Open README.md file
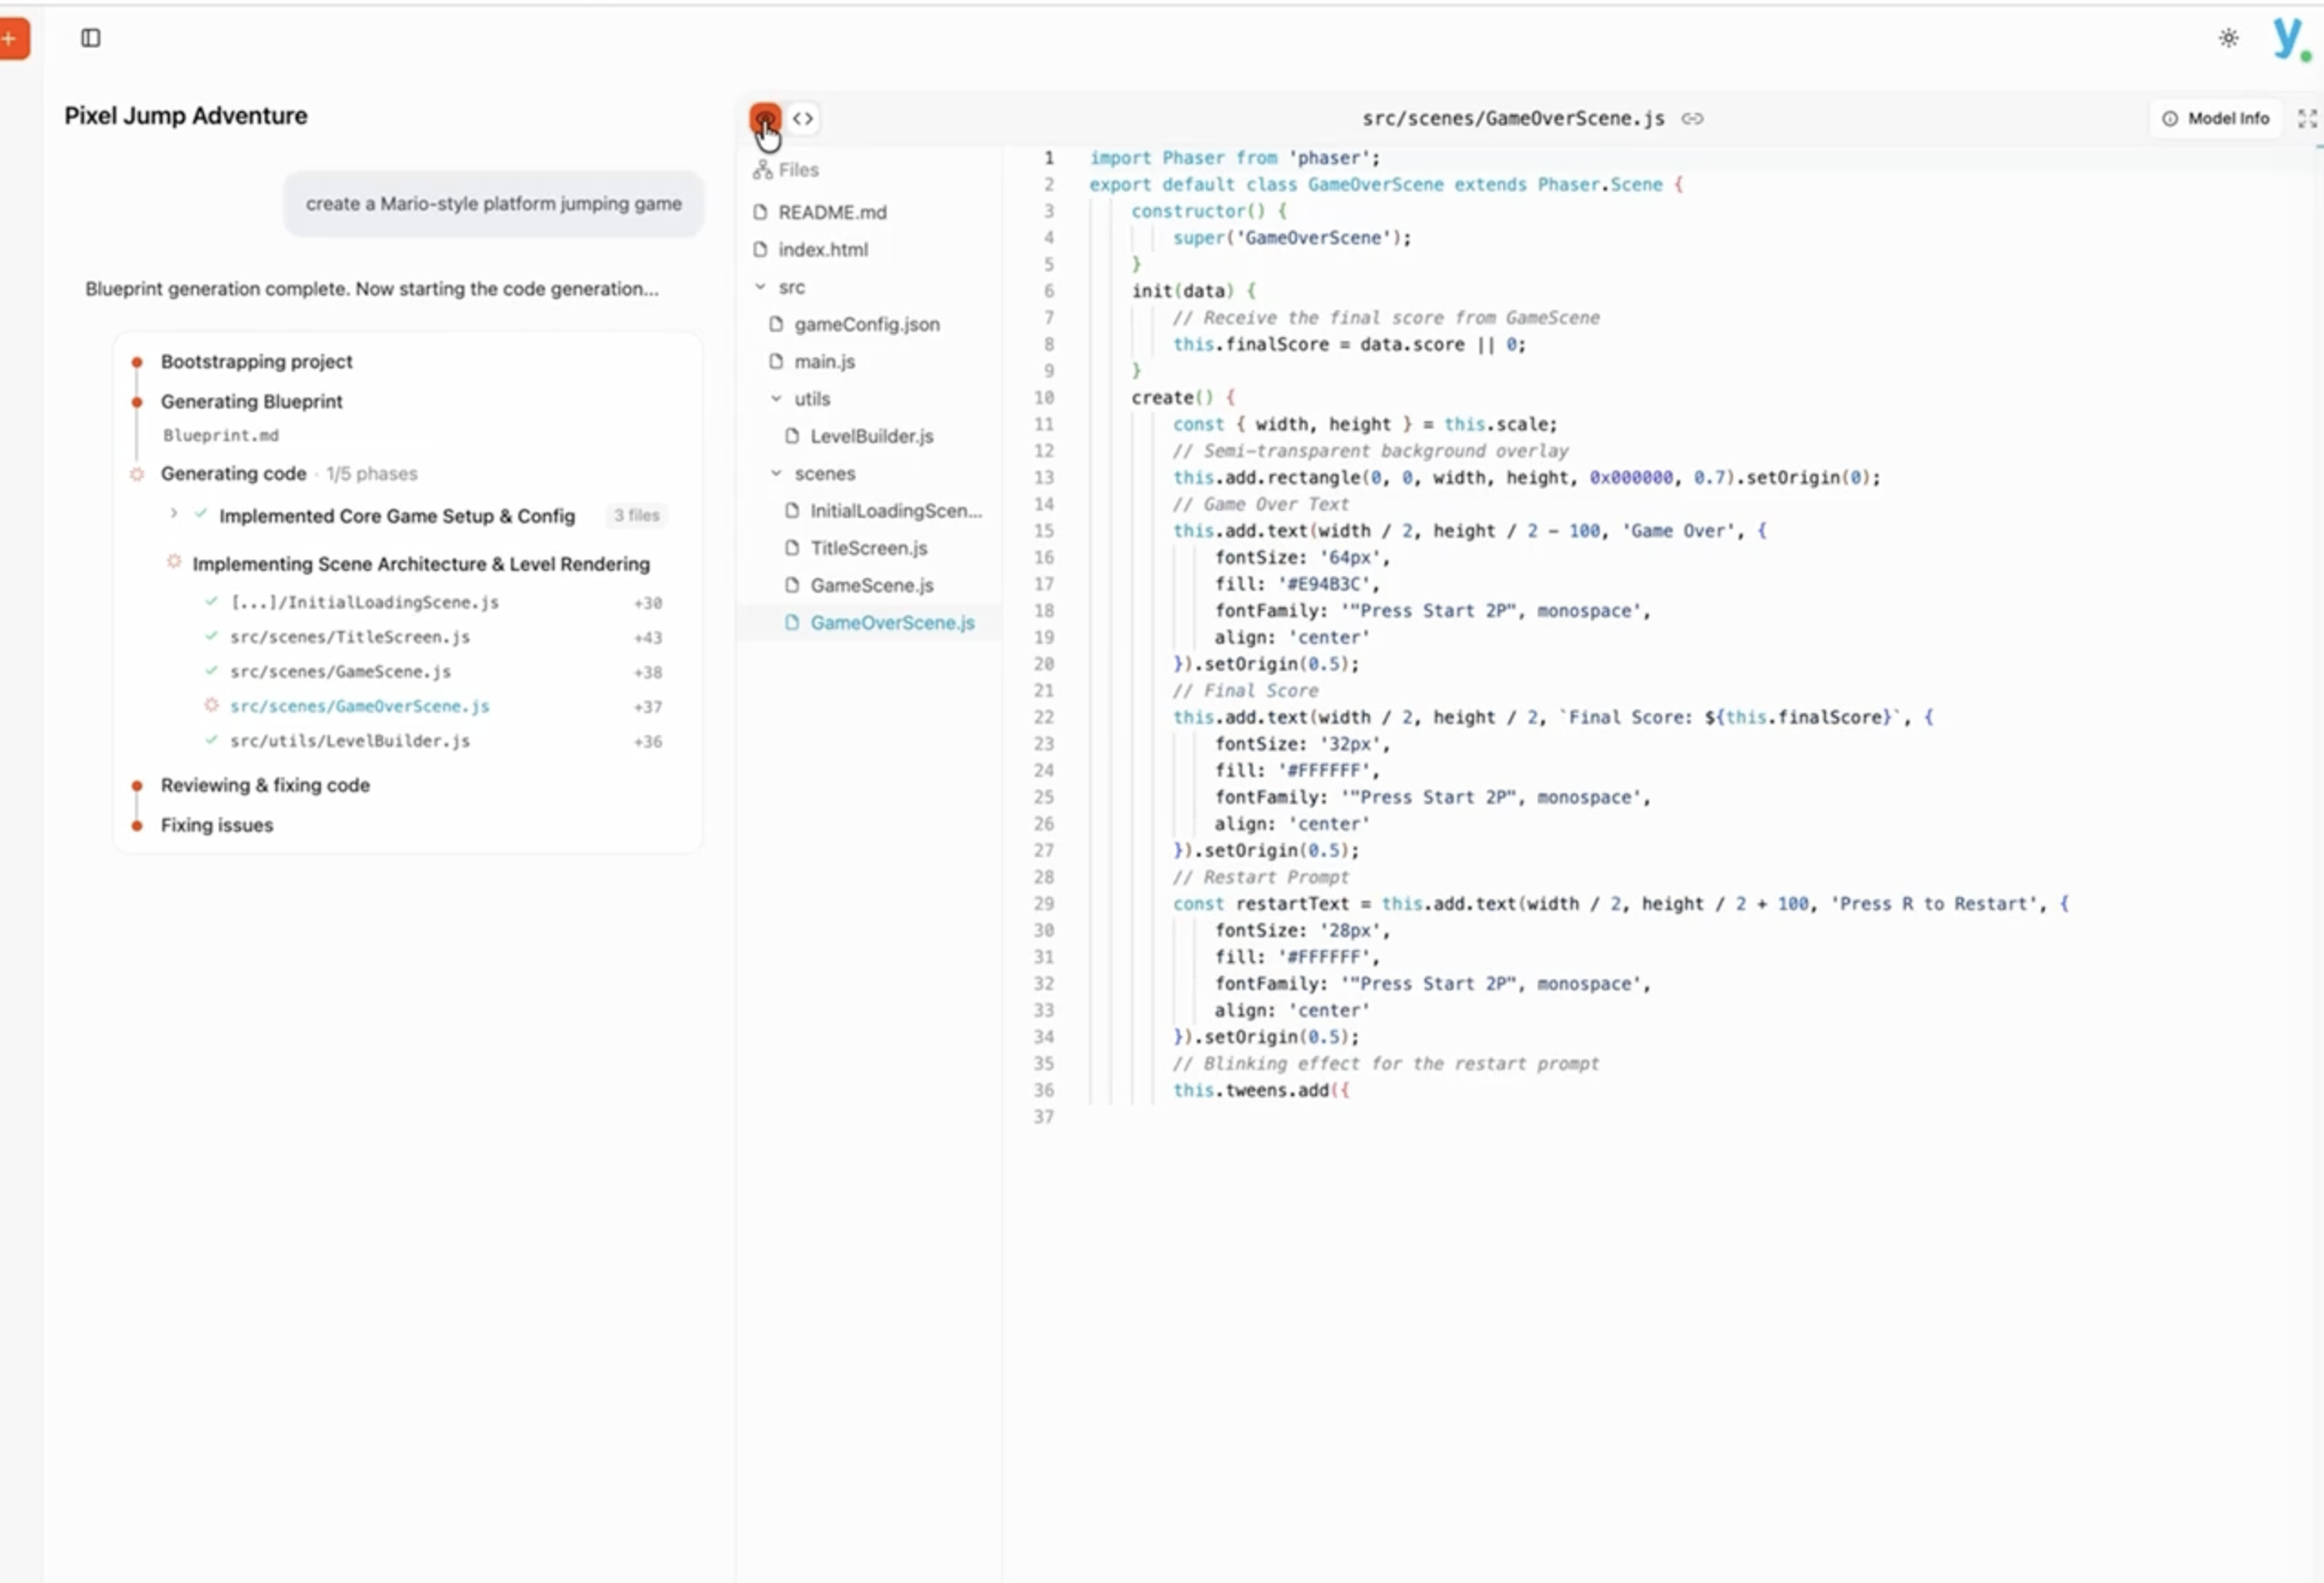2324x1583 pixels. coord(832,212)
